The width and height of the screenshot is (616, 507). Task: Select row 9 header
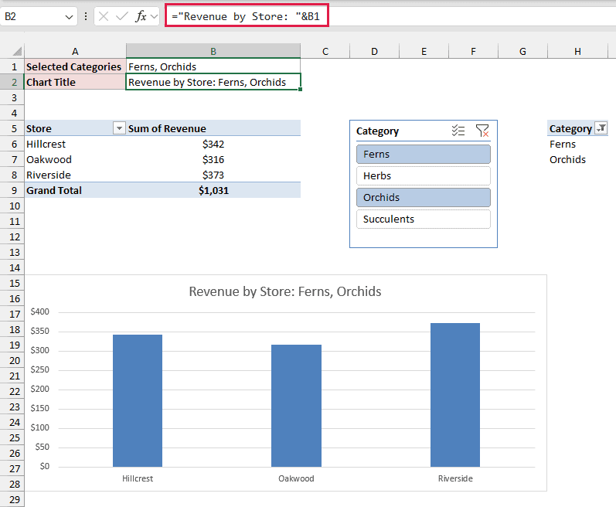12,190
